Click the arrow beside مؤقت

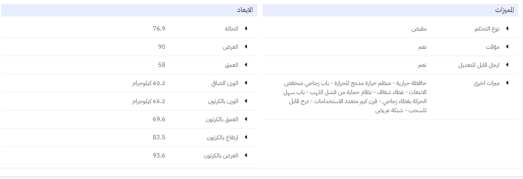pyautogui.click(x=507, y=47)
